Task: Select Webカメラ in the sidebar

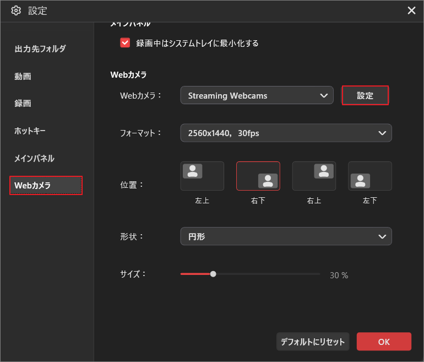Action: click(x=46, y=185)
